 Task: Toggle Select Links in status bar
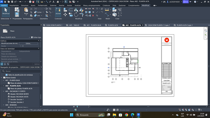click(180, 110)
